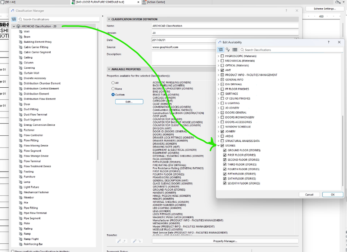Viewport: 347px width, 252px height.
Task: Uncheck the STORIES group checkbox
Action: tap(222, 146)
